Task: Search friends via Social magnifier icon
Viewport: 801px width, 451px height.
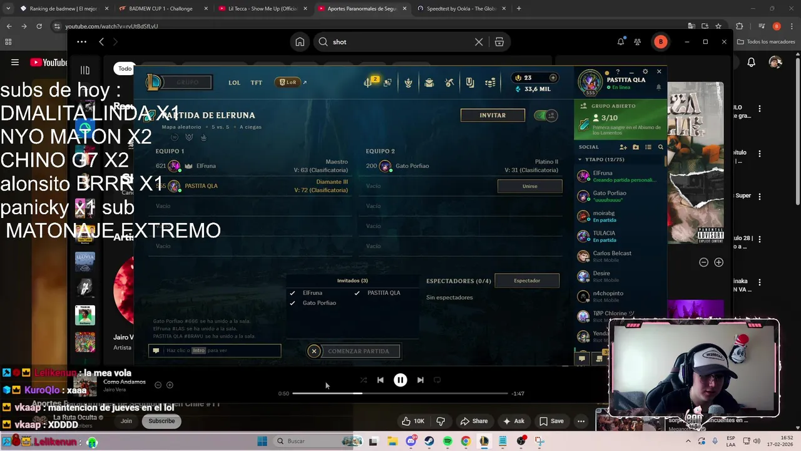Action: 660,147
